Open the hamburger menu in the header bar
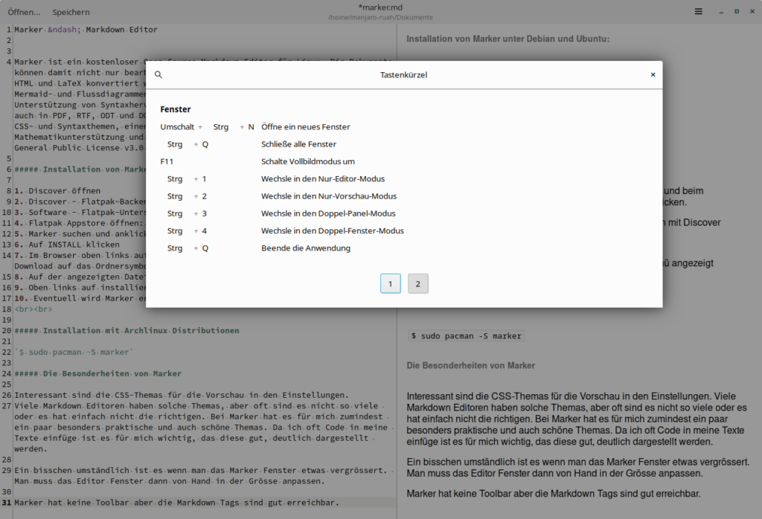Image resolution: width=762 pixels, height=519 pixels. (x=698, y=12)
